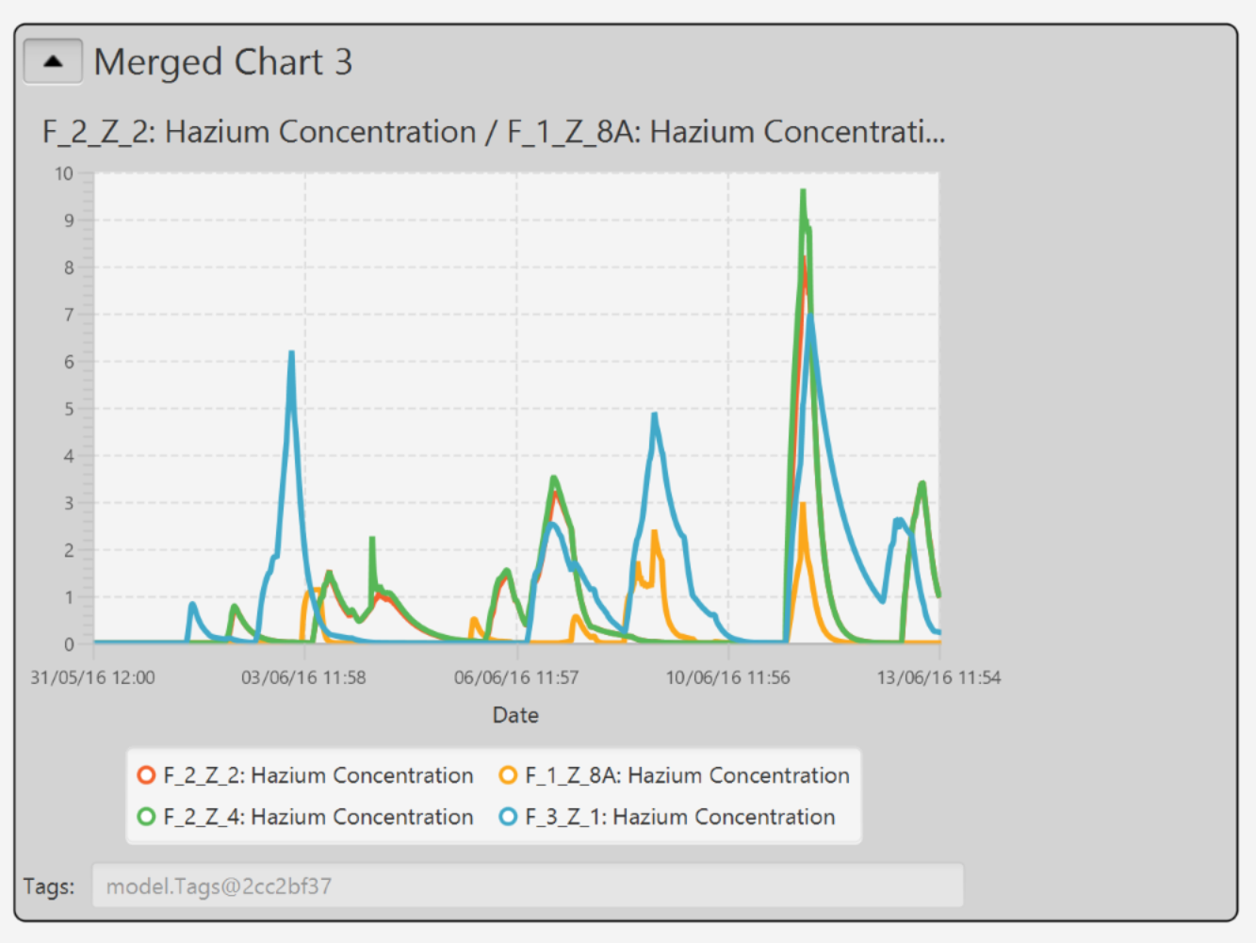Focus the Tags input field
Screen dimensions: 1256x943
coord(527,886)
